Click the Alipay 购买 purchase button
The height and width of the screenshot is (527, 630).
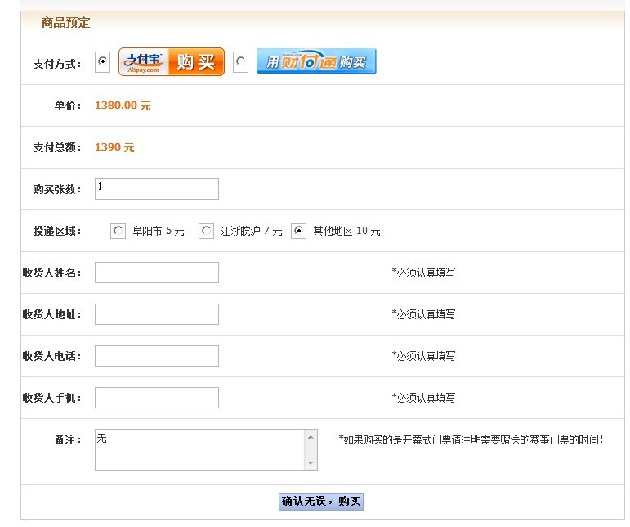click(172, 62)
